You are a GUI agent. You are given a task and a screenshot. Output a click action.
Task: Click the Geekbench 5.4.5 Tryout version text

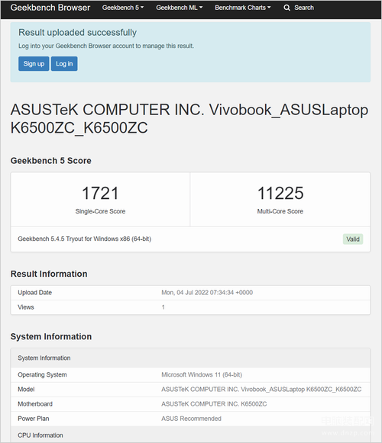click(84, 239)
